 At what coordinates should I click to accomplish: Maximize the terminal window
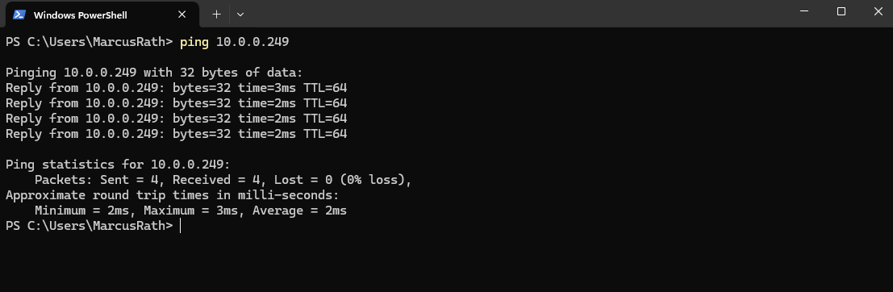(x=841, y=11)
